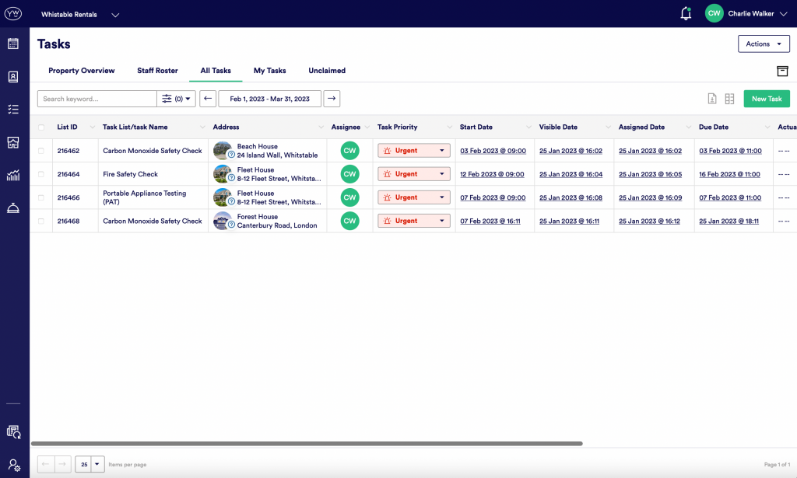Switch to the column layout view icon

(x=729, y=99)
